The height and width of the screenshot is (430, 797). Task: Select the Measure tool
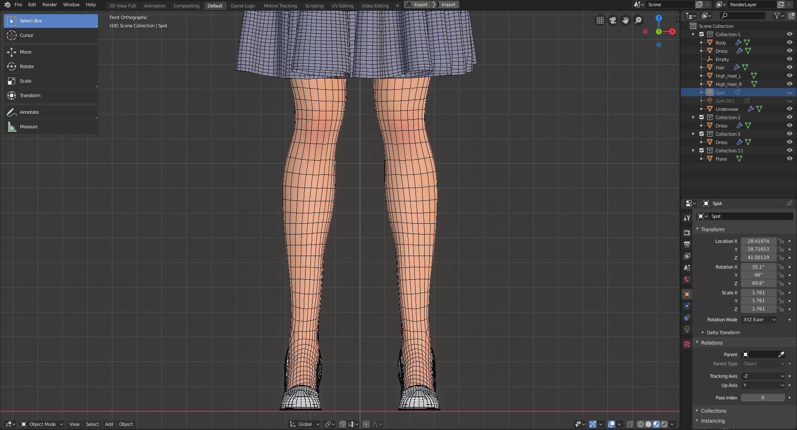coord(51,127)
